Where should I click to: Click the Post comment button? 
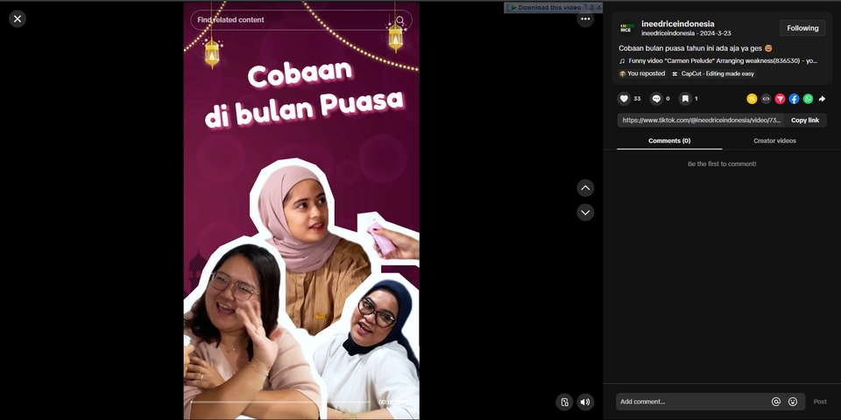[x=820, y=402]
